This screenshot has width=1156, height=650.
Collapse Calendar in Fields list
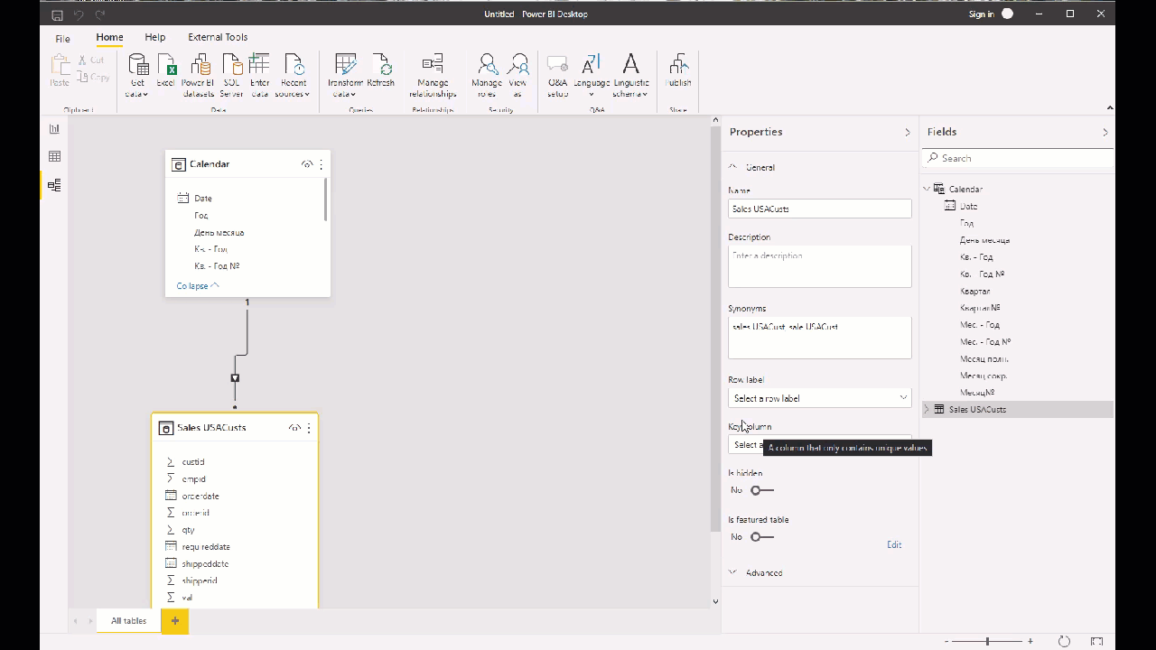pos(926,189)
